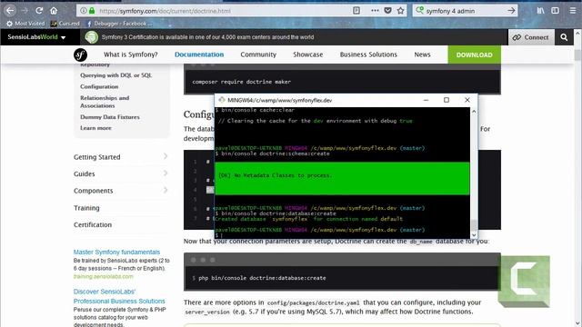
Task: Open training.sensiolabs.com link
Action: pos(103,276)
